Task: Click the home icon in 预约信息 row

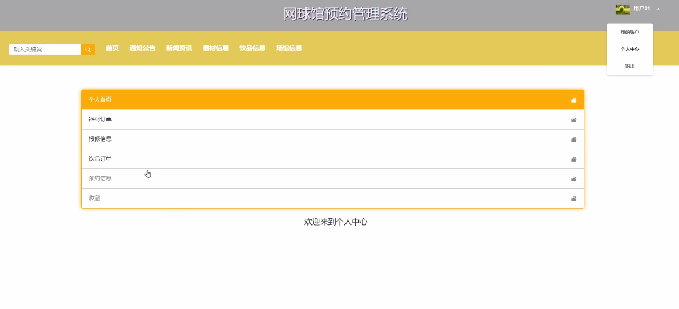Action: [574, 179]
